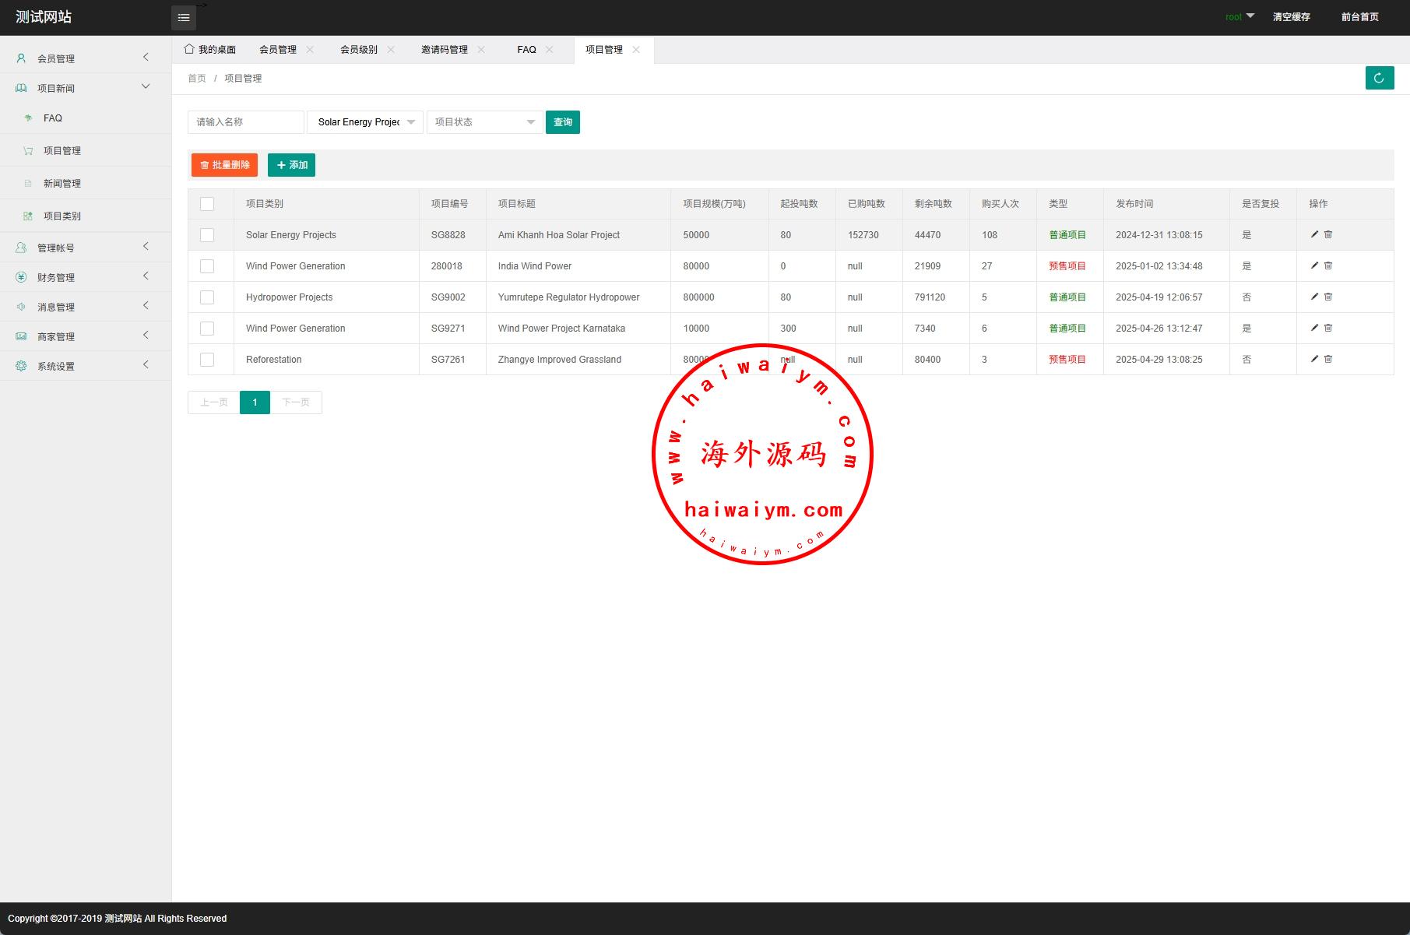Click edit pencil for Wind Power Project Karnataka
Screen dimensions: 1410x935
click(x=1314, y=328)
